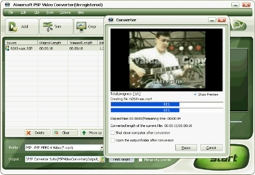255x175 pixels.
Task: Click the Cancel button
Action: coord(211,148)
